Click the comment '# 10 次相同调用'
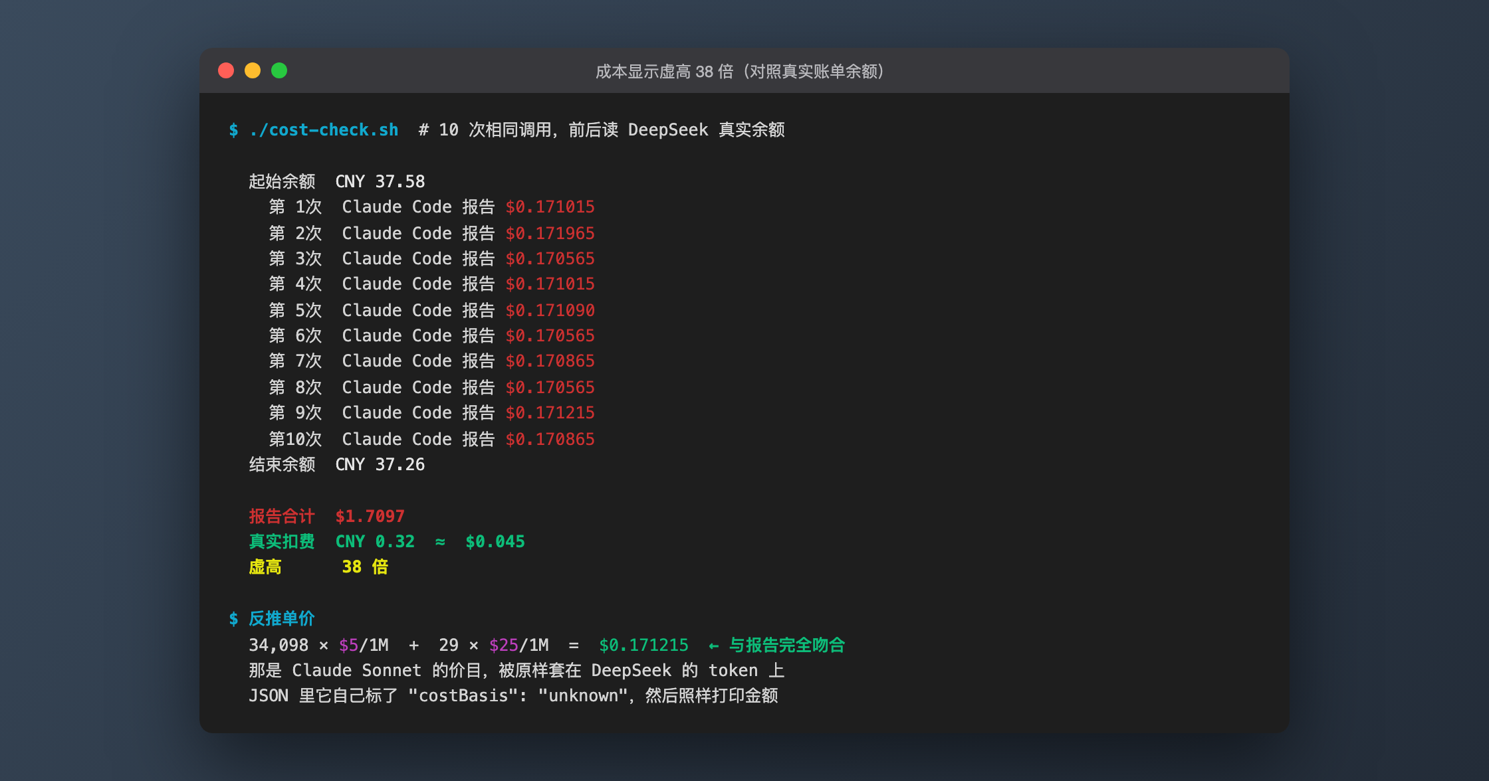This screenshot has height=781, width=1489. [x=485, y=130]
